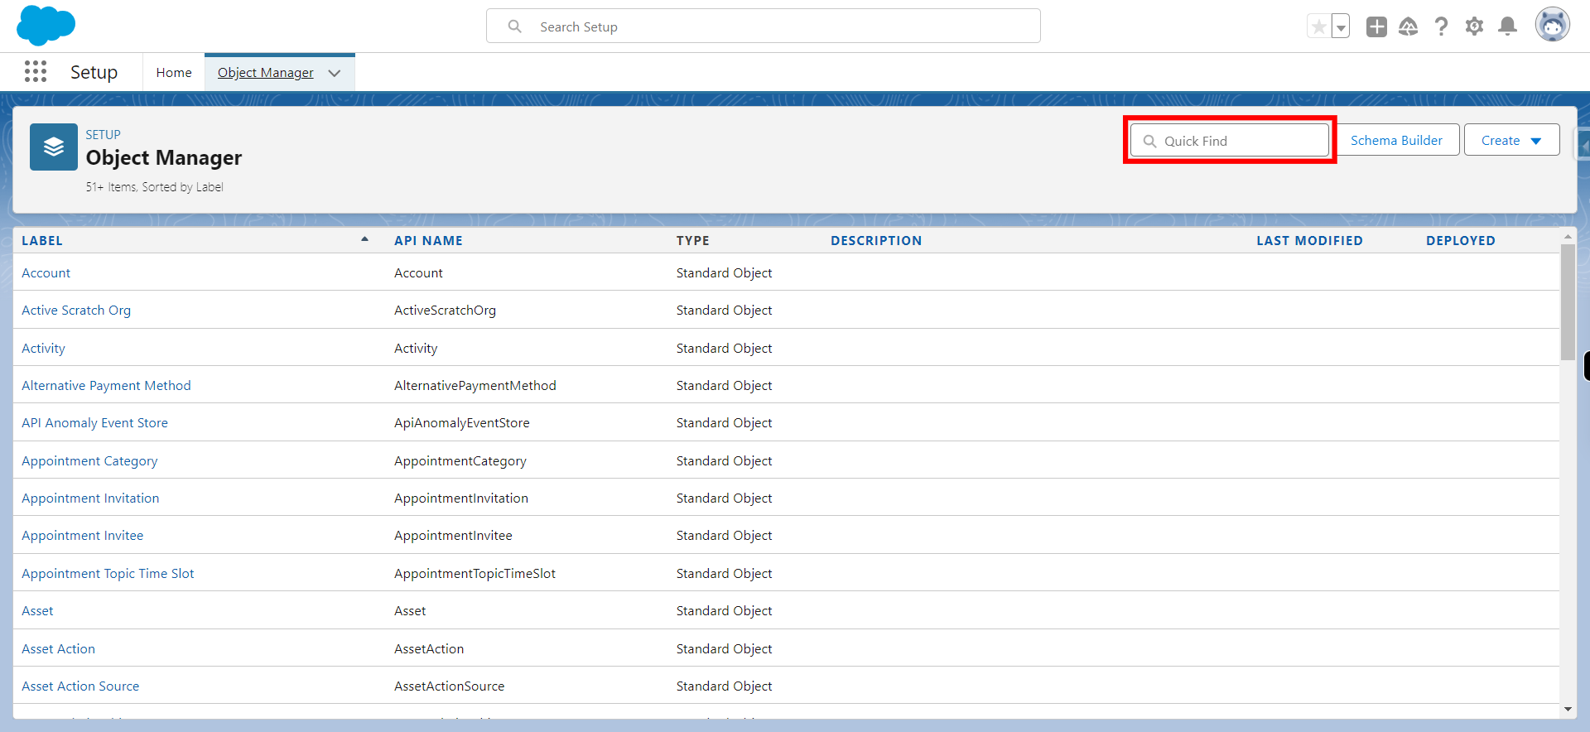
Task: Open the Asset Action Source object
Action: pyautogui.click(x=80, y=686)
